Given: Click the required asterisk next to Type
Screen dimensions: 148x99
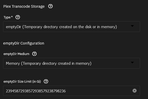Looking at the screenshot, I should click(x=12, y=17).
